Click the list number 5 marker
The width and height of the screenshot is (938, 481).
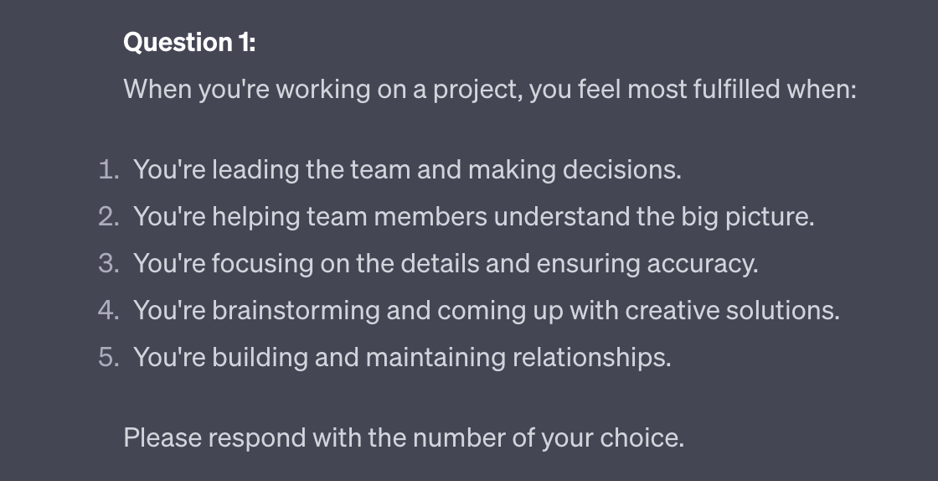(x=109, y=358)
